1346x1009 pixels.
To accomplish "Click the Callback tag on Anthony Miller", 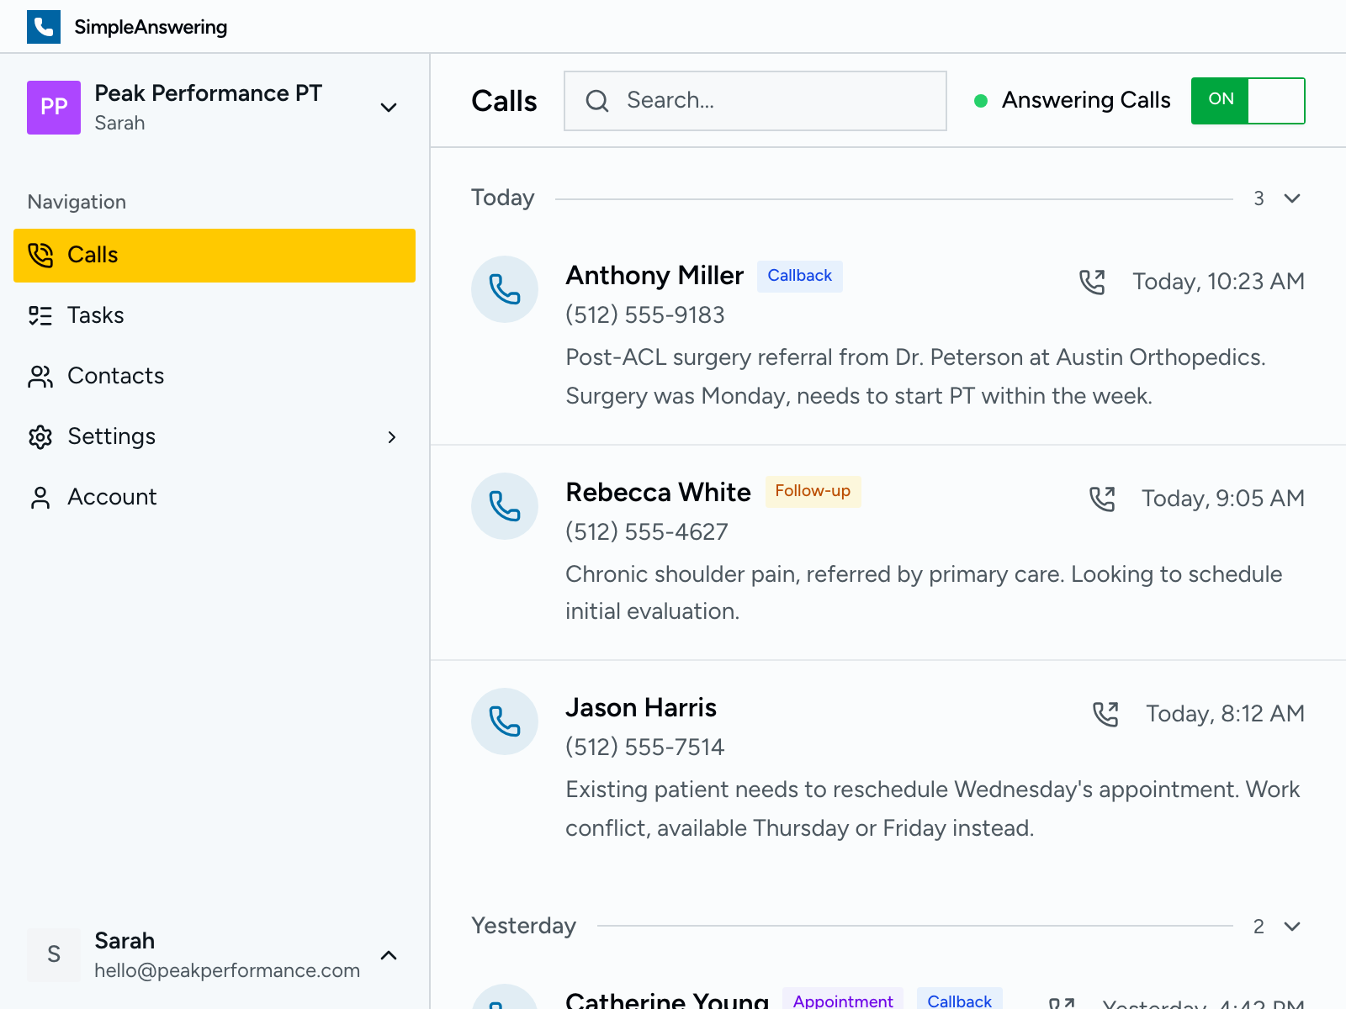I will coord(799,276).
